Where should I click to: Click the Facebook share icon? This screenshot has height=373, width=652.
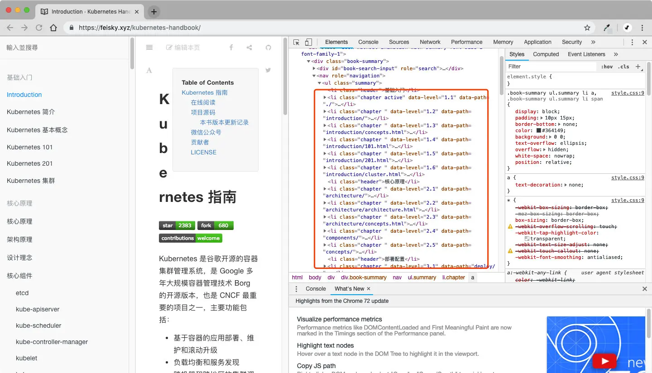[x=231, y=48]
